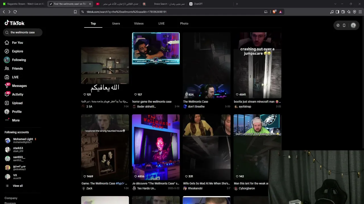Close the TikTok browser tab

[90, 4]
